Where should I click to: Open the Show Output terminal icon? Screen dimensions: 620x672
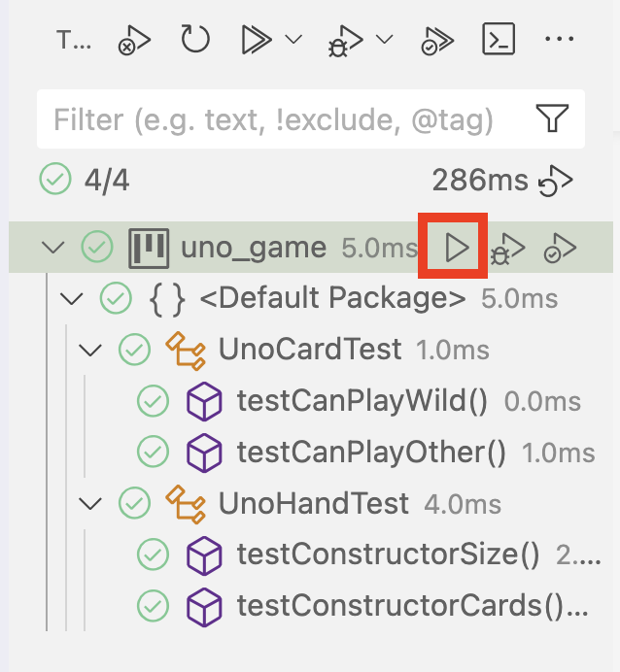pos(499,40)
